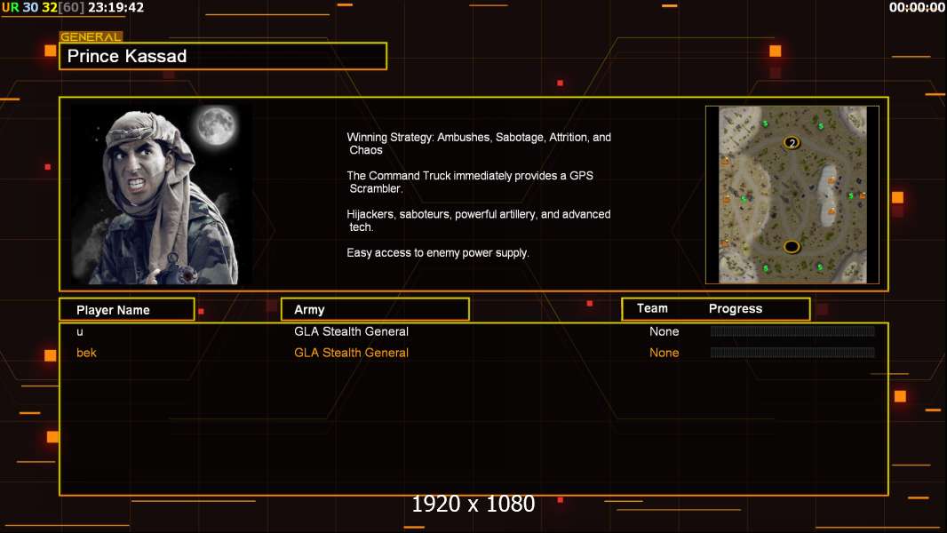This screenshot has height=533, width=947.
Task: Click the GENERAL label tag
Action: click(91, 36)
